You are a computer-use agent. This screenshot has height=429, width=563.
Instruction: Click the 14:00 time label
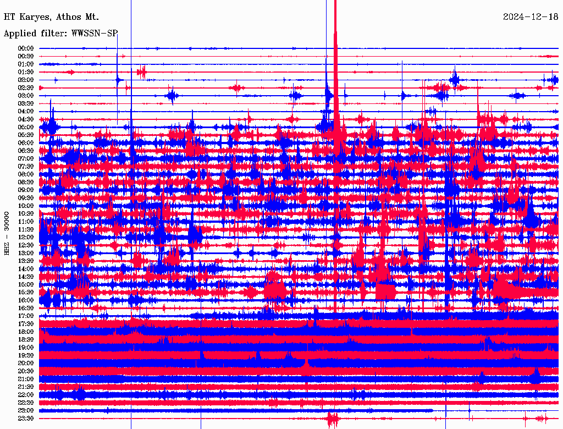pyautogui.click(x=26, y=269)
